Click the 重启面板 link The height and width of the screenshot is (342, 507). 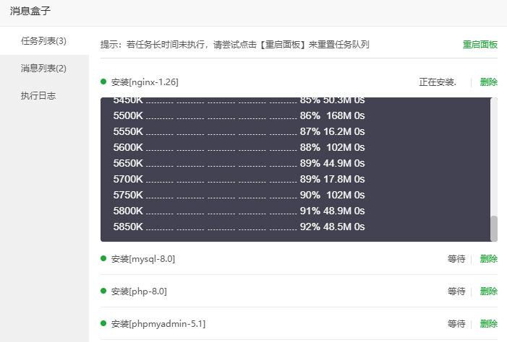tap(480, 45)
